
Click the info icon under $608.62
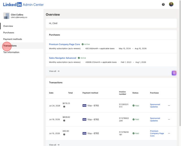click(64, 121)
